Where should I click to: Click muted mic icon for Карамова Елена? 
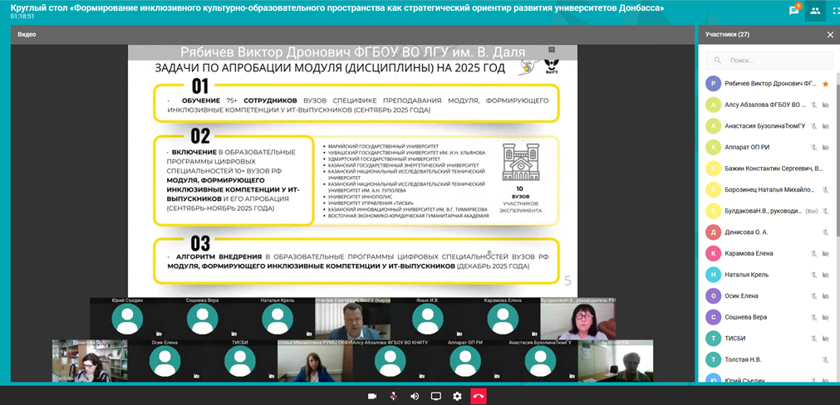813,253
